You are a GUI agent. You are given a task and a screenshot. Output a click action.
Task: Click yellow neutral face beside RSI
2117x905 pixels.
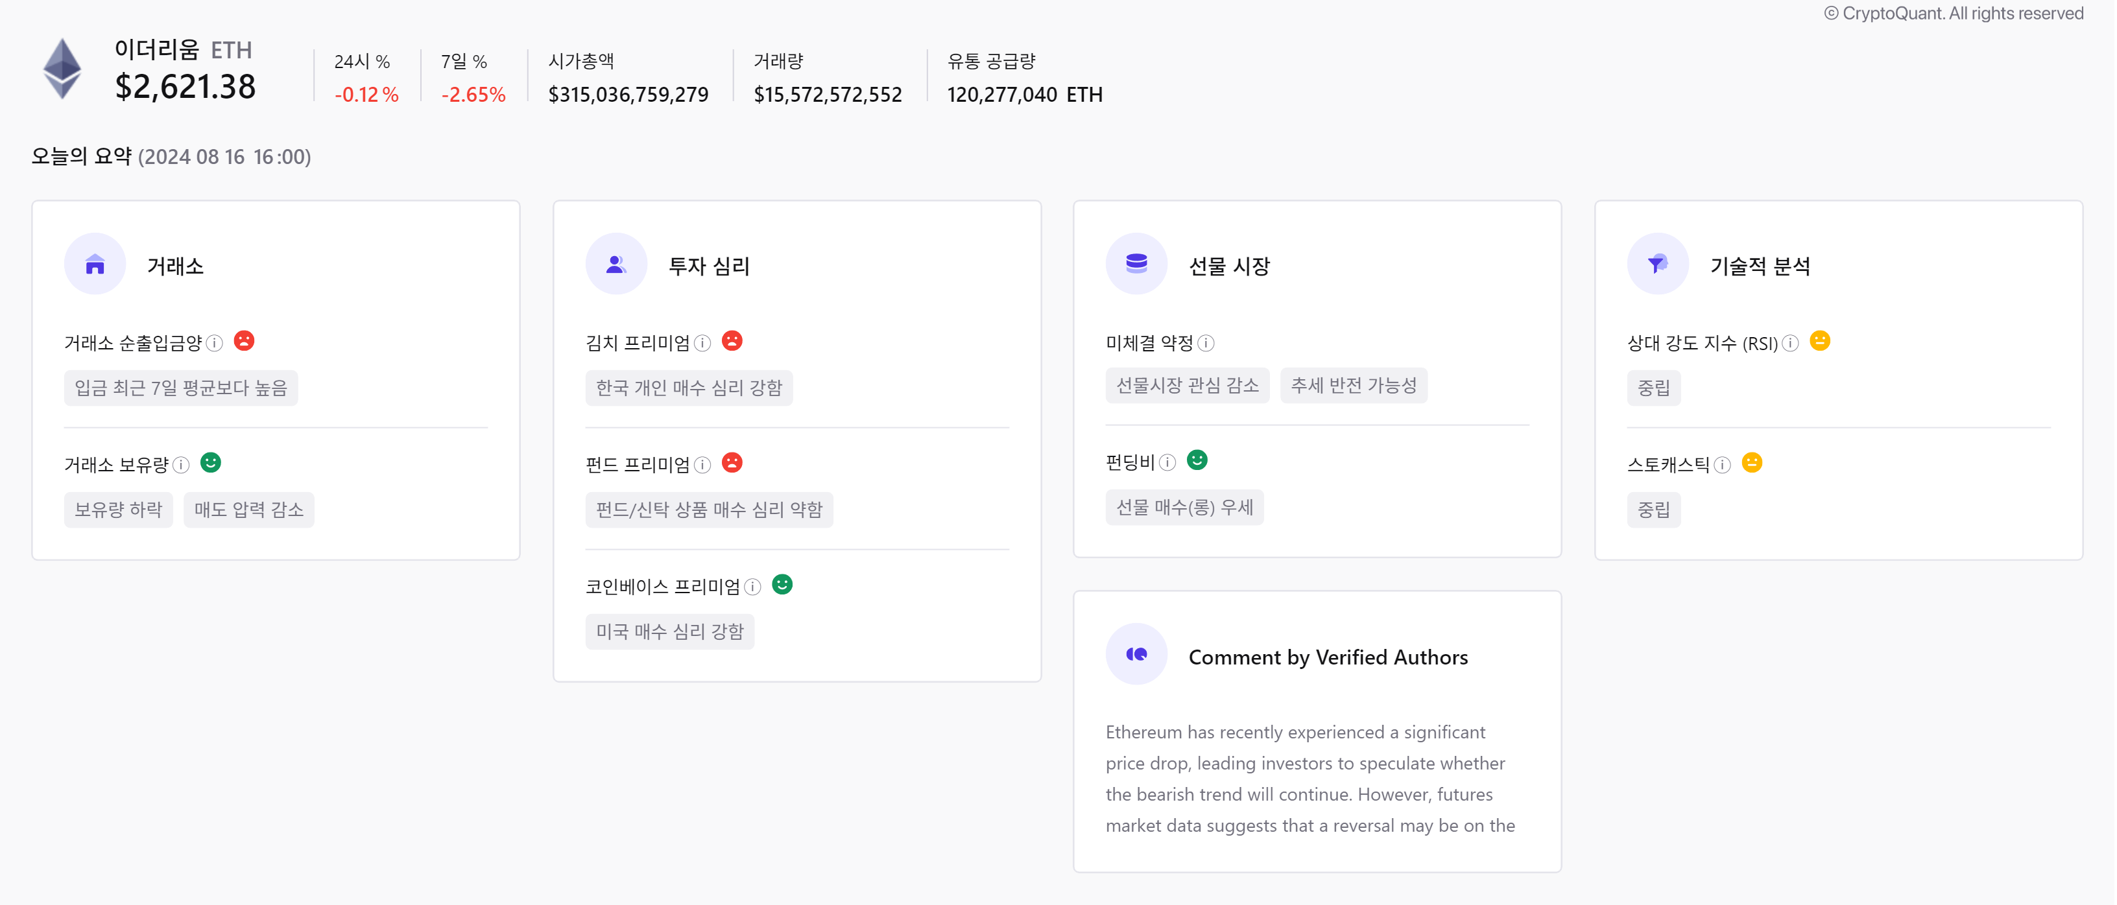coord(1821,341)
